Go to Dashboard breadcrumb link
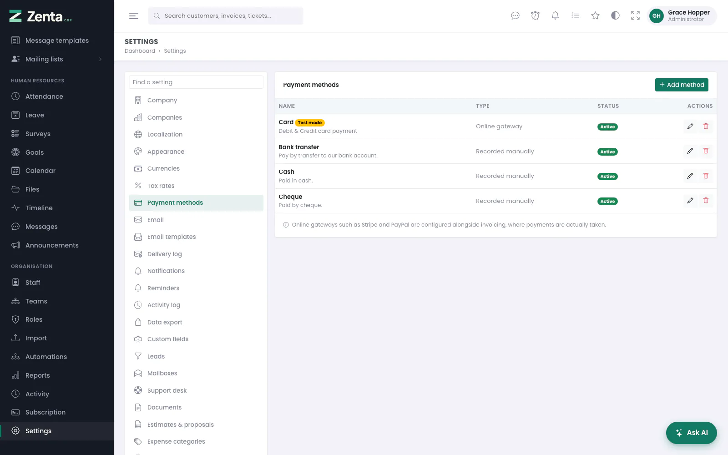The width and height of the screenshot is (728, 455). point(140,51)
